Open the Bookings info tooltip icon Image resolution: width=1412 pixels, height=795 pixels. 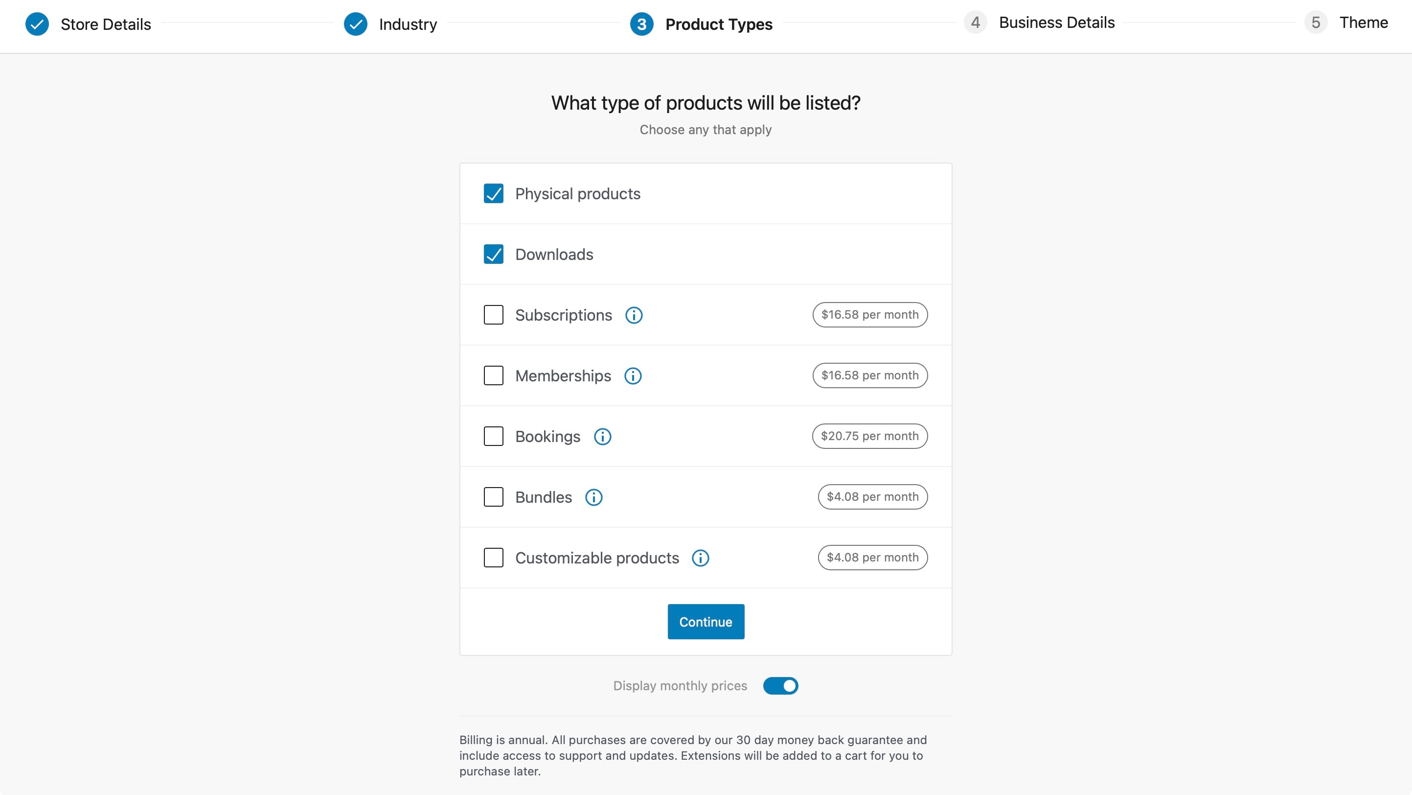602,437
